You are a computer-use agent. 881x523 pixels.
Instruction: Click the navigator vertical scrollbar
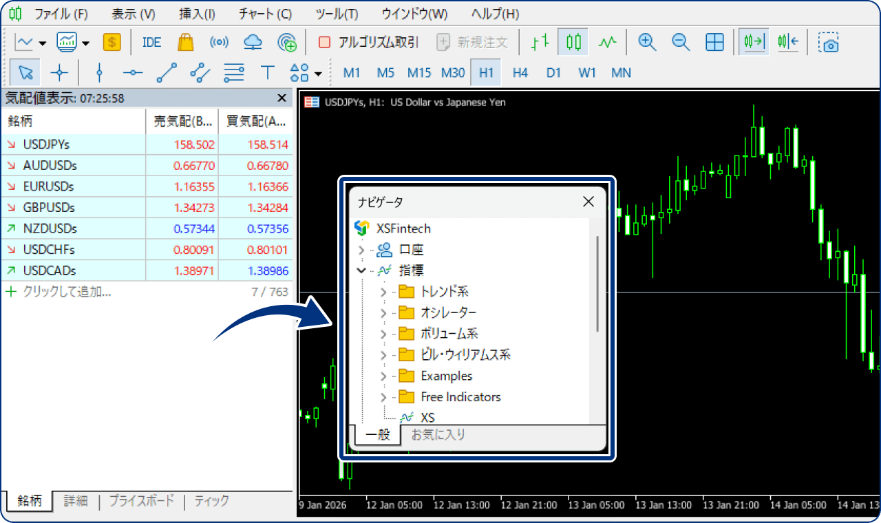pyautogui.click(x=597, y=282)
